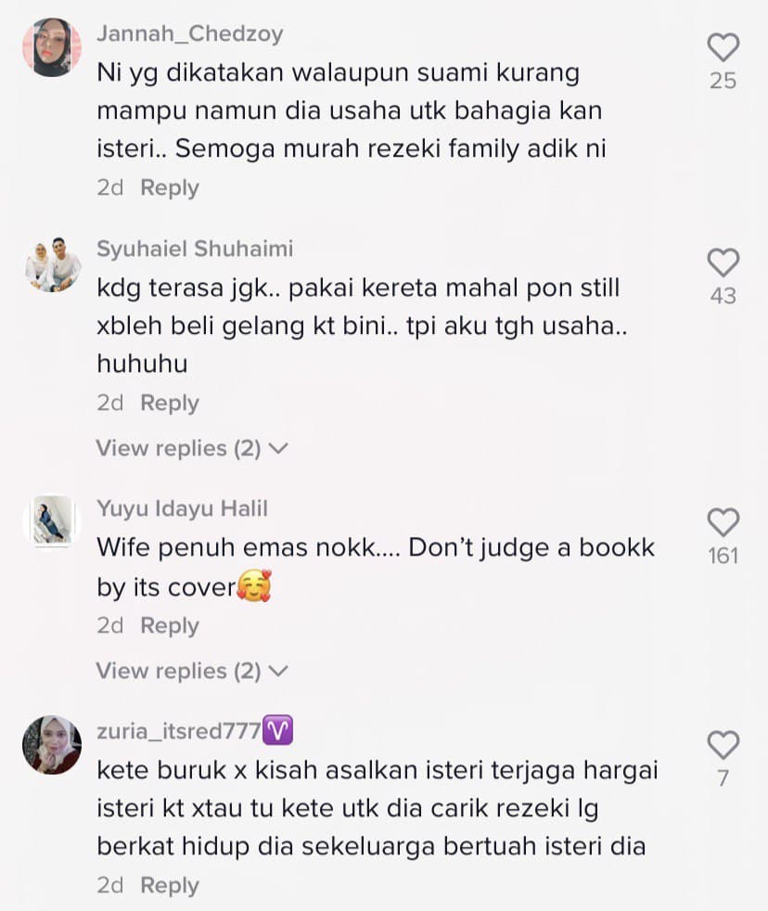Reply to Jannah_Chedzoy's comment
This screenshot has width=768, height=911.
point(170,187)
